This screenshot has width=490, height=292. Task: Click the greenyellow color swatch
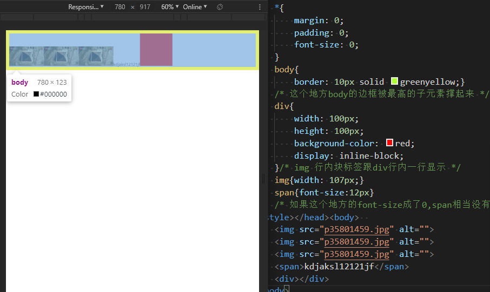click(394, 81)
